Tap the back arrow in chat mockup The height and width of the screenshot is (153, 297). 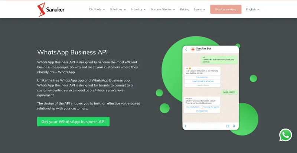point(186,50)
